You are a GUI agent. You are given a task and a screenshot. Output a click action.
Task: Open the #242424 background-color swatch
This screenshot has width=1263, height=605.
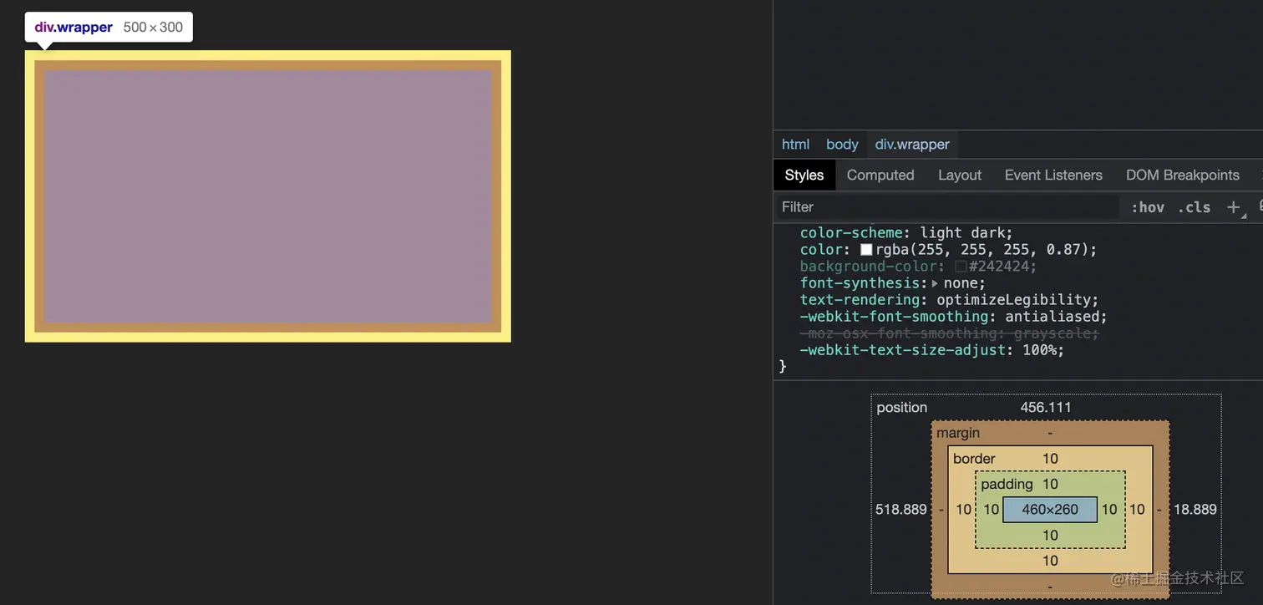click(x=961, y=267)
